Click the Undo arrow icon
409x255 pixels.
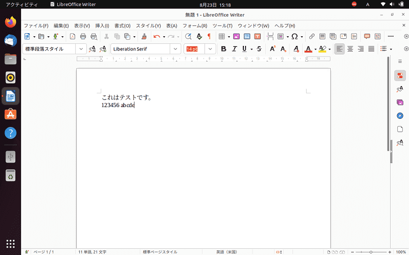coord(156,36)
